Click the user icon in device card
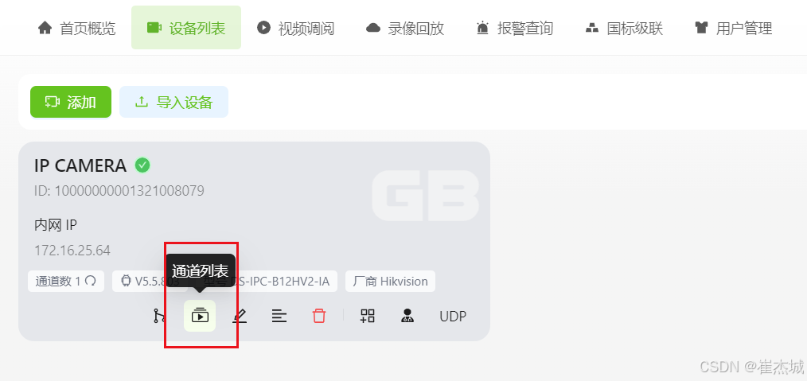This screenshot has height=381, width=807. 407,316
